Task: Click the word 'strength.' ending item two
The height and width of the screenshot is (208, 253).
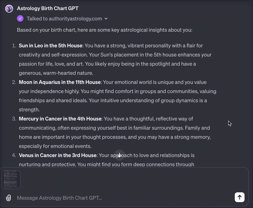Action: 29,110
